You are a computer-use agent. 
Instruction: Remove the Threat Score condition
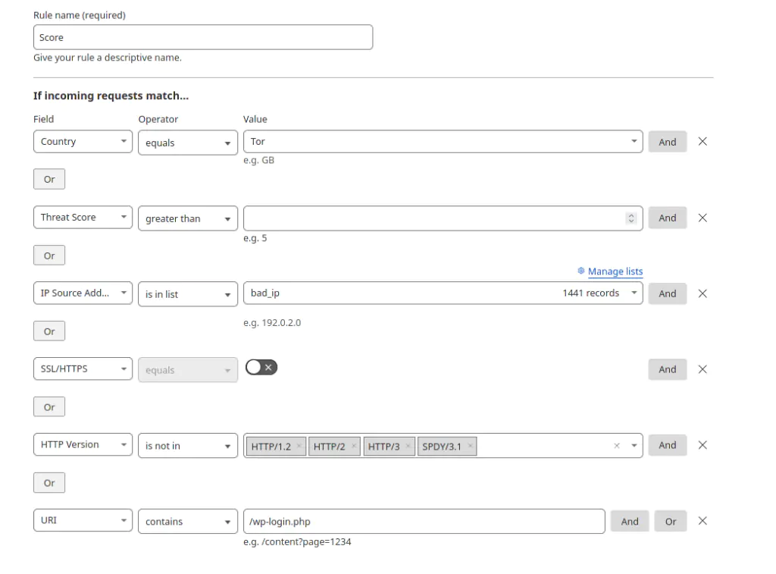(702, 218)
